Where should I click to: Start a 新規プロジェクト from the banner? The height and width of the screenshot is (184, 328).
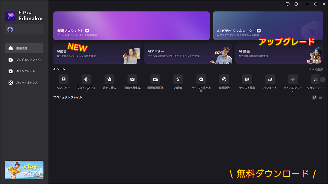pyautogui.click(x=132, y=26)
